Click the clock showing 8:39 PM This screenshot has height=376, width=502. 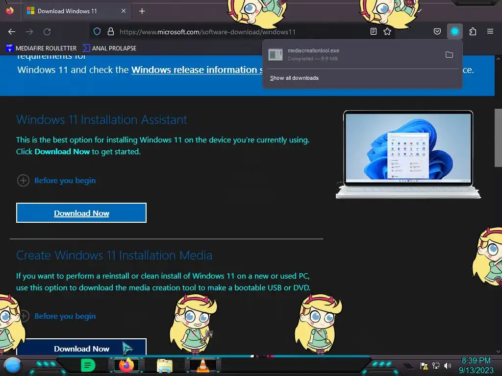(476, 361)
